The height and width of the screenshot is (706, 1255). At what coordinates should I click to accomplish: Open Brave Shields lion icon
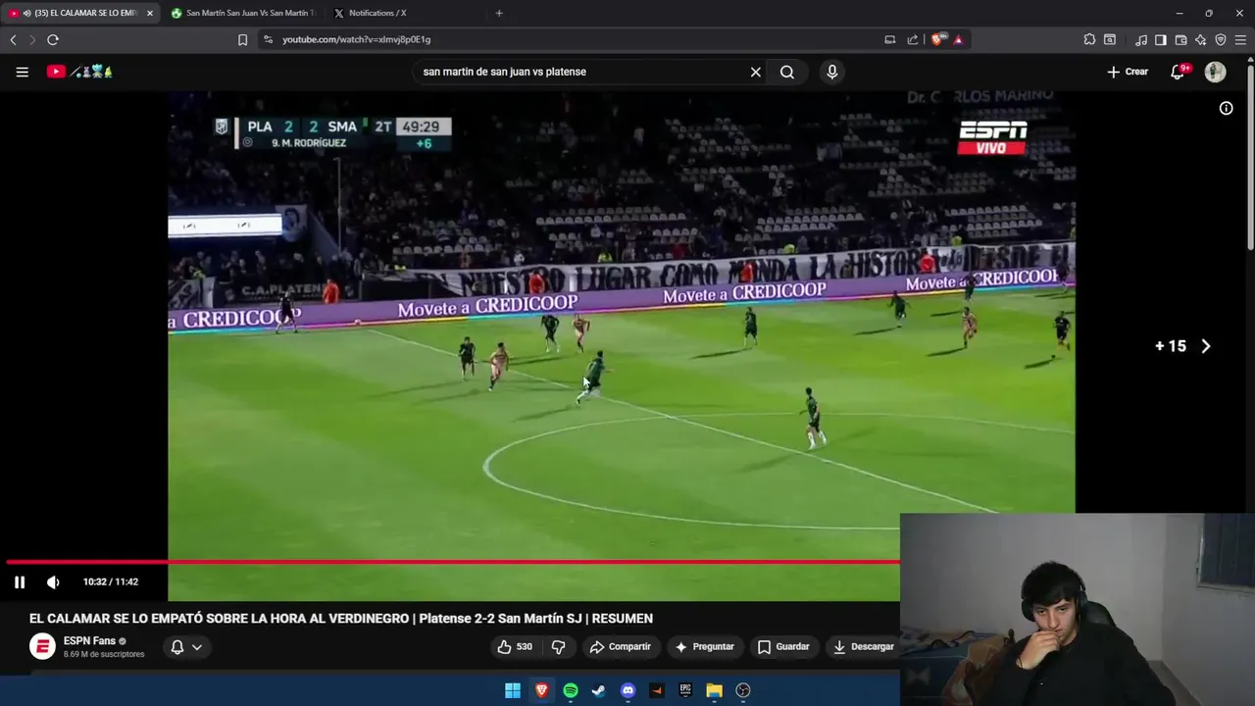coord(938,39)
